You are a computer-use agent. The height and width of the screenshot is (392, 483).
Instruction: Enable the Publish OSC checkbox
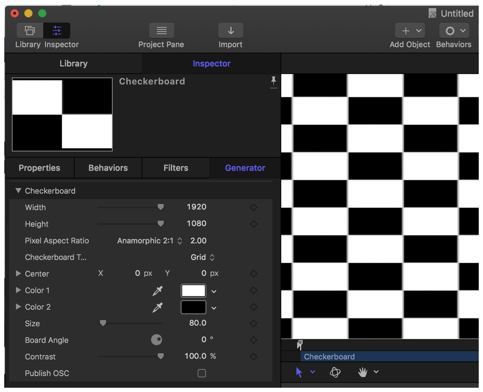(x=202, y=373)
